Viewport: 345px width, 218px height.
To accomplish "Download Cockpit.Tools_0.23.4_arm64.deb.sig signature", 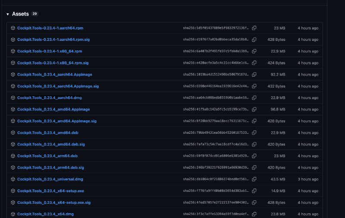I will pyautogui.click(x=50, y=168).
